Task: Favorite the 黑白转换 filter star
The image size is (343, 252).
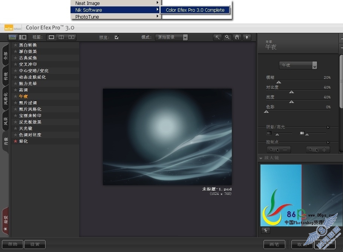Action: point(15,45)
